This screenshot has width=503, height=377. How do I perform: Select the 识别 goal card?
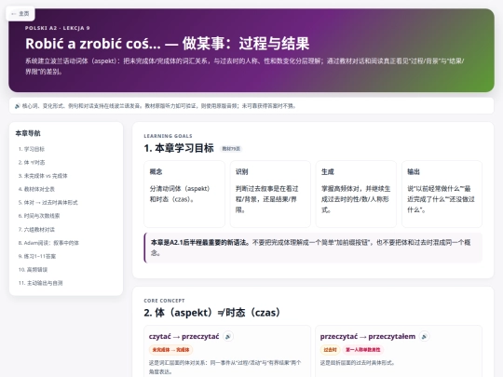tap(270, 195)
